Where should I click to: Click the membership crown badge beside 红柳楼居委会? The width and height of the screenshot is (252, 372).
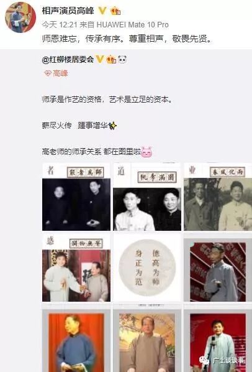click(x=111, y=59)
